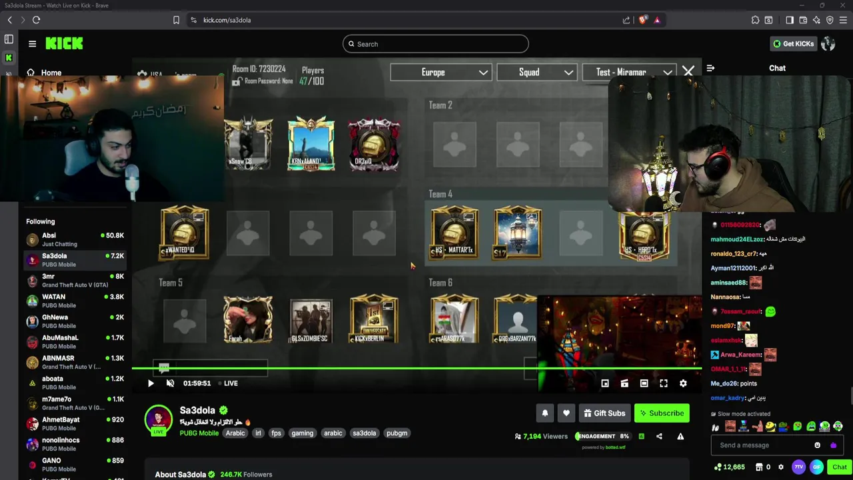Open the Kick hamburger menu
Image resolution: width=853 pixels, height=480 pixels.
[32, 44]
